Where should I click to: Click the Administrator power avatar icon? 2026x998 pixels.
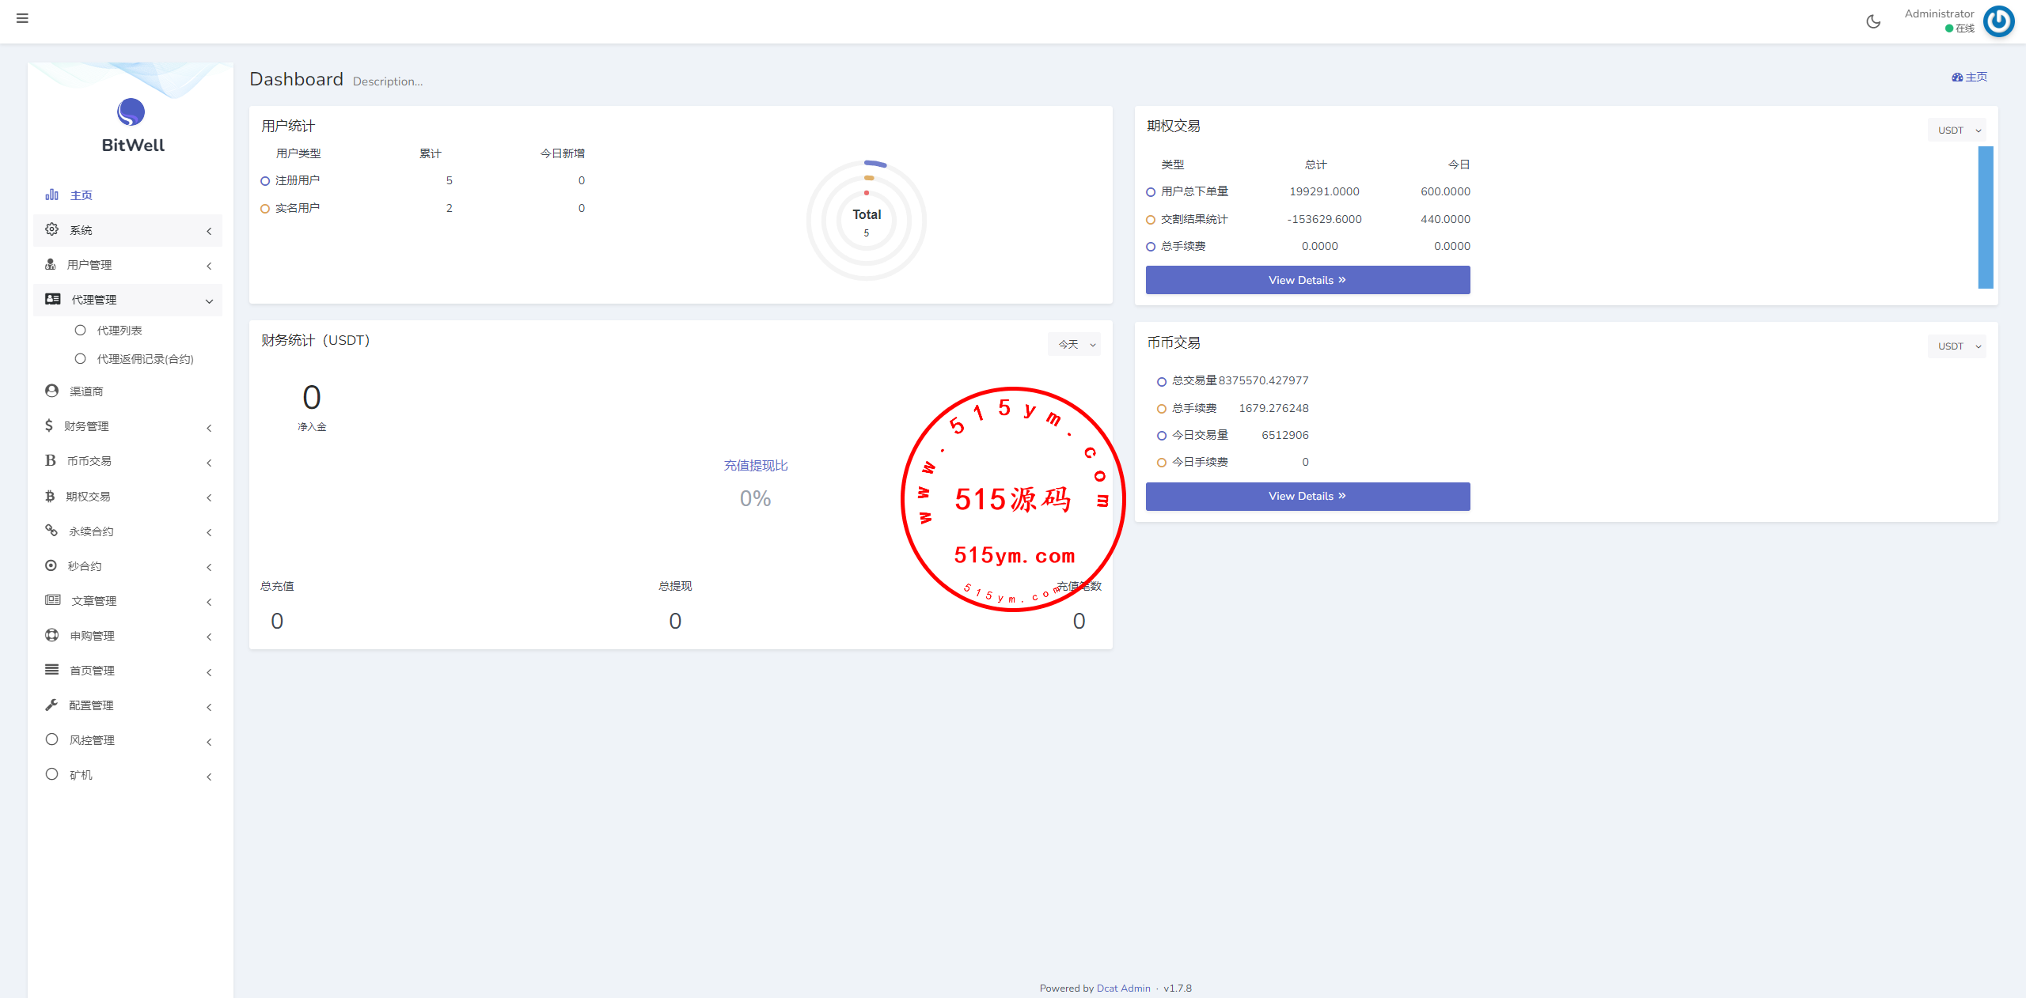coord(1999,21)
